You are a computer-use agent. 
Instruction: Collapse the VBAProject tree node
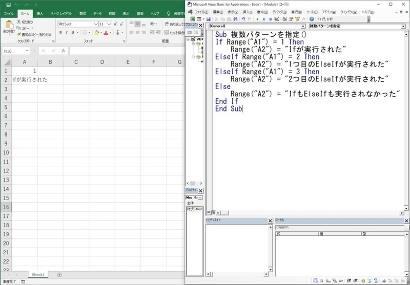pyautogui.click(x=188, y=39)
